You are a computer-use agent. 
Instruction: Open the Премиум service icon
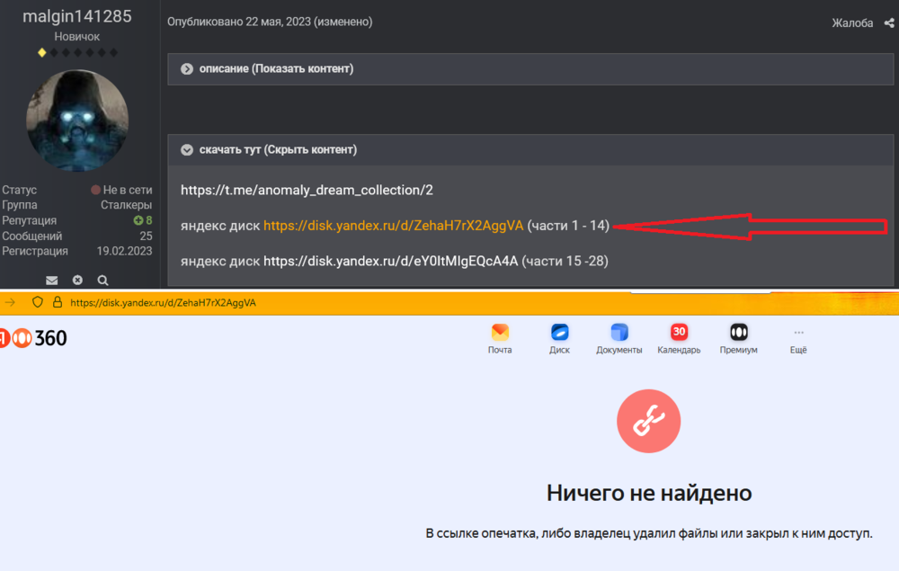(738, 333)
